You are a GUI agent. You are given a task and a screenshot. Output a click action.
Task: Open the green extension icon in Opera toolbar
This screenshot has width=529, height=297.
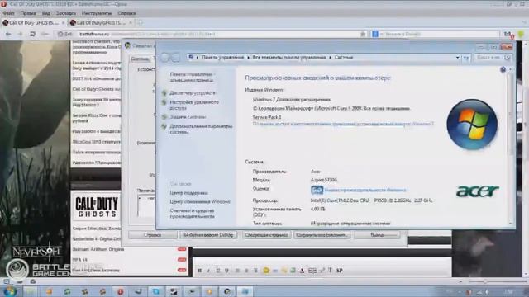click(522, 34)
